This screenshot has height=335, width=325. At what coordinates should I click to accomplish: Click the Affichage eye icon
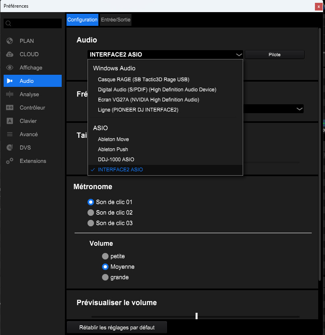coord(10,67)
